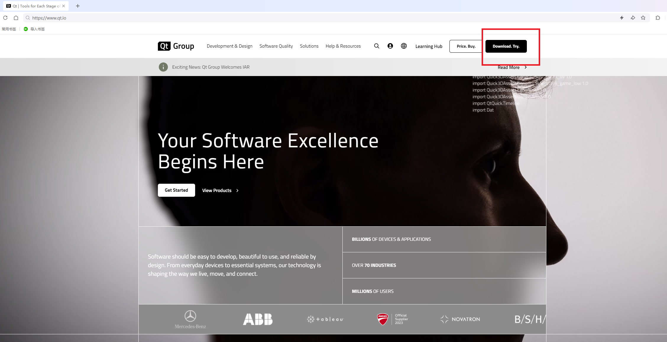Open a new browser tab
This screenshot has width=667, height=342.
[x=78, y=6]
